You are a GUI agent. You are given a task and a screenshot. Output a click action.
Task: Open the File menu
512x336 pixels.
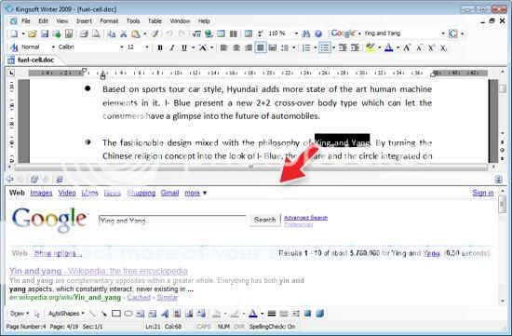coord(26,20)
